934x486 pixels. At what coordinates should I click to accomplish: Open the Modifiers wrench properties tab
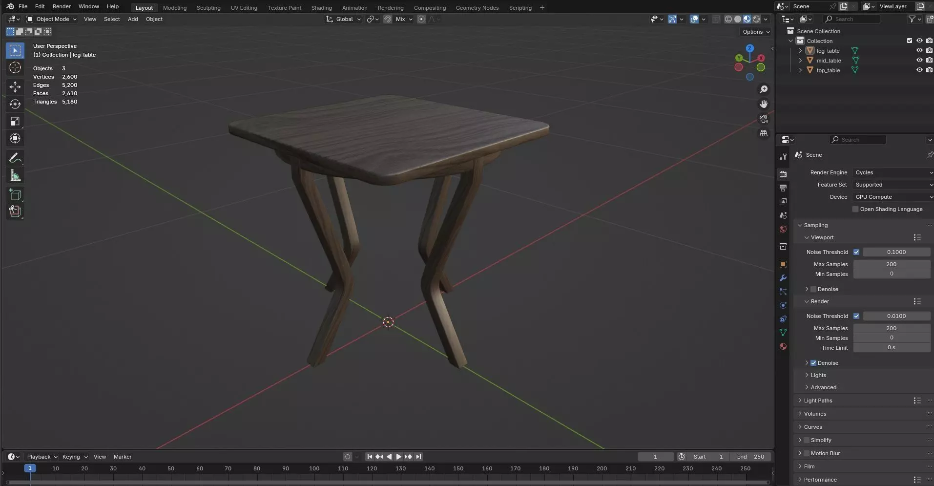click(x=783, y=278)
